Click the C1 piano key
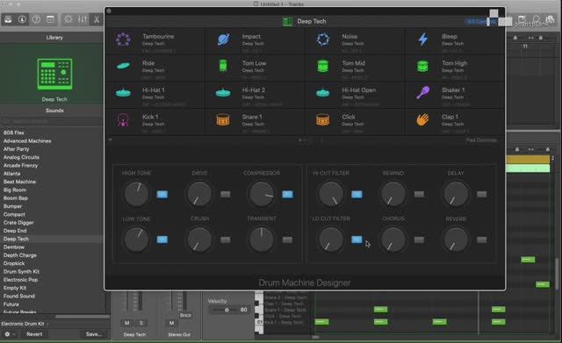This screenshot has width=562, height=343. click(259, 322)
